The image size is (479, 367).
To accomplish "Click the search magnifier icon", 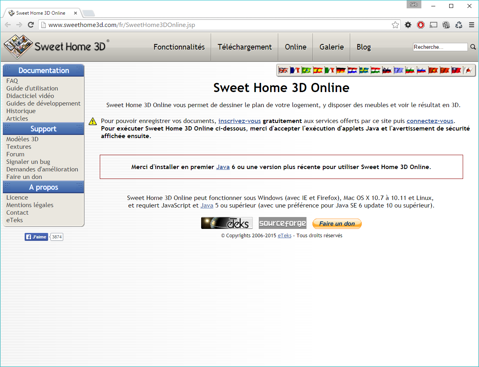I will pos(473,47).
